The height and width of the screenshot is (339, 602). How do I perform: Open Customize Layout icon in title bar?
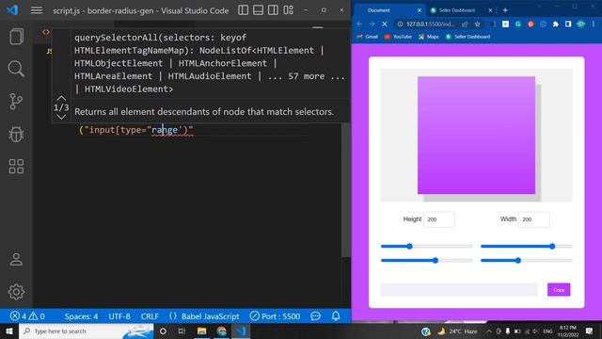289,10
